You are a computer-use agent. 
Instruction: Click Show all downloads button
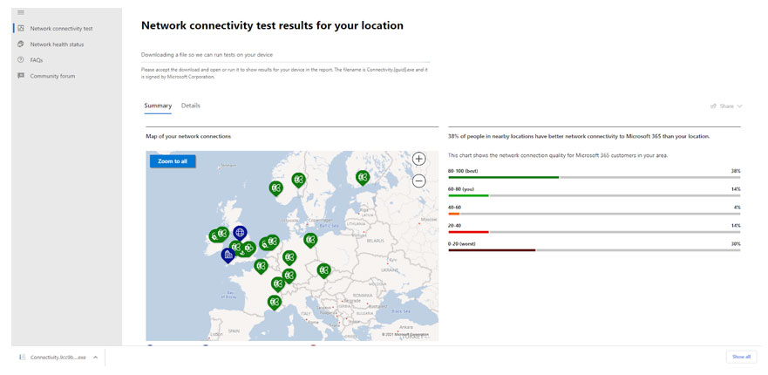click(741, 357)
